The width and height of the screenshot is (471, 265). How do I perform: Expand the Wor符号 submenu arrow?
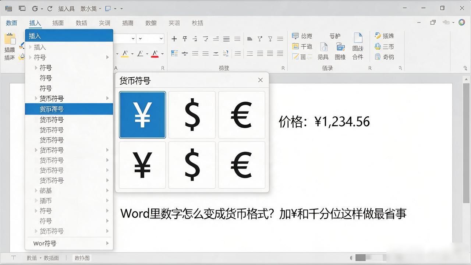click(x=107, y=243)
